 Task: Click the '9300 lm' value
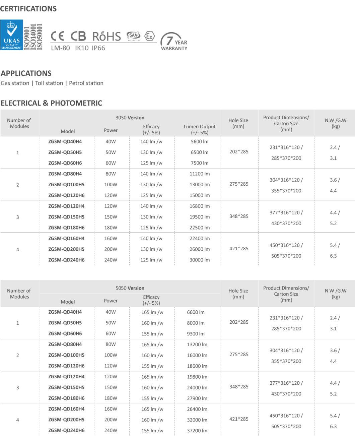pyautogui.click(x=196, y=333)
